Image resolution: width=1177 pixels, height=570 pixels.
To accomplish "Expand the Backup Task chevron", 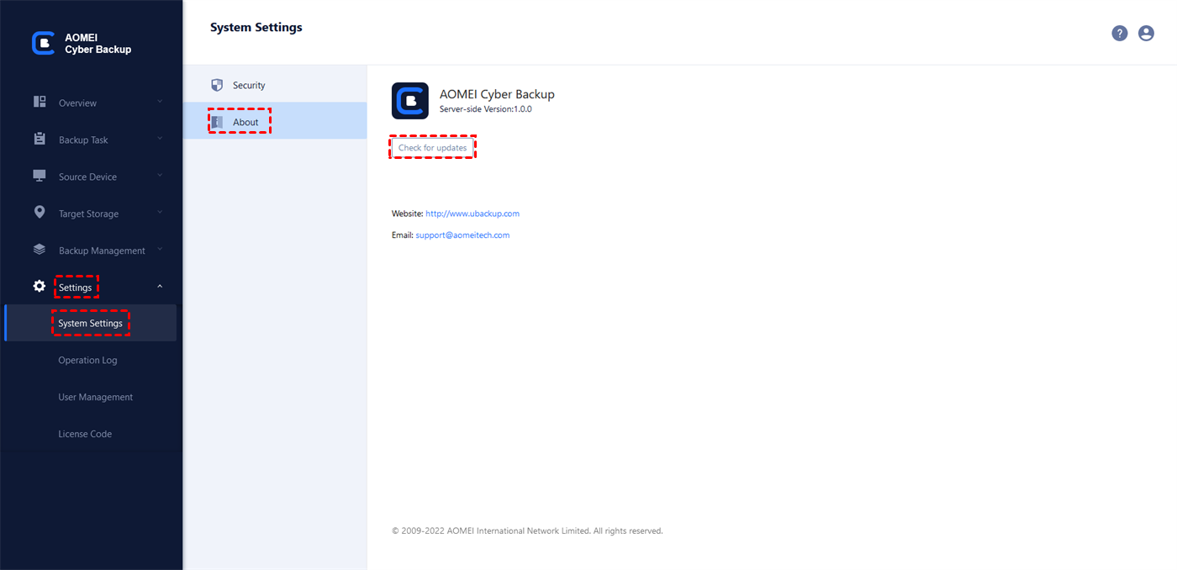I will pos(160,139).
